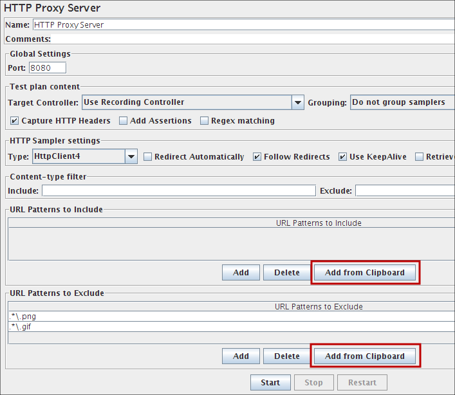
Task: Toggle the Regex matching checkbox
Action: pyautogui.click(x=205, y=121)
